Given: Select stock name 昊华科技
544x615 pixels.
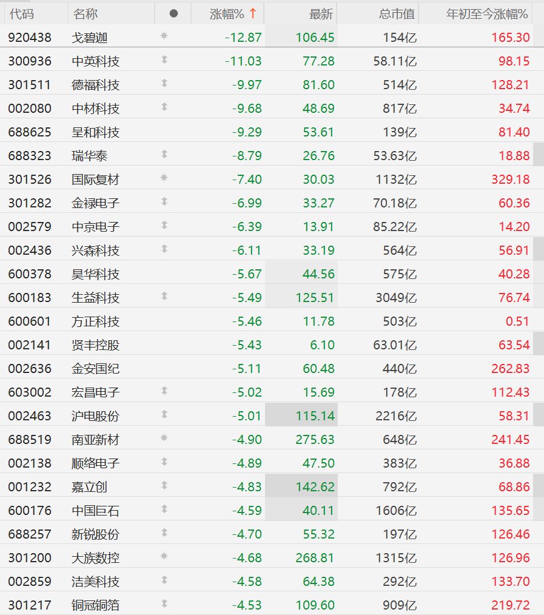Looking at the screenshot, I should (x=95, y=274).
